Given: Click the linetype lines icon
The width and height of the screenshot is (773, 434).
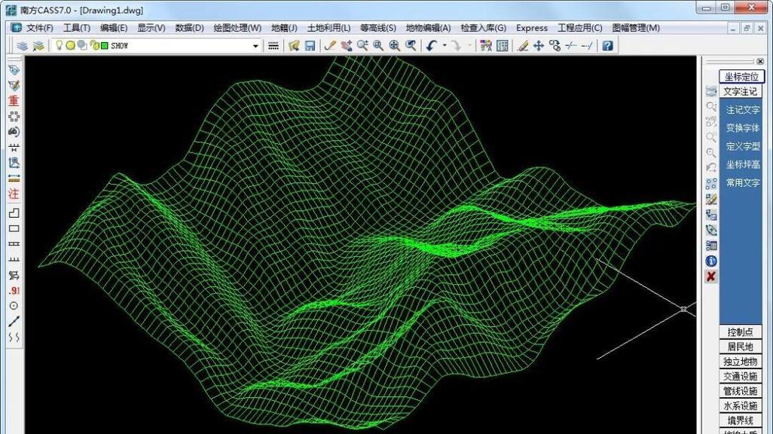Looking at the screenshot, I should pyautogui.click(x=273, y=46).
